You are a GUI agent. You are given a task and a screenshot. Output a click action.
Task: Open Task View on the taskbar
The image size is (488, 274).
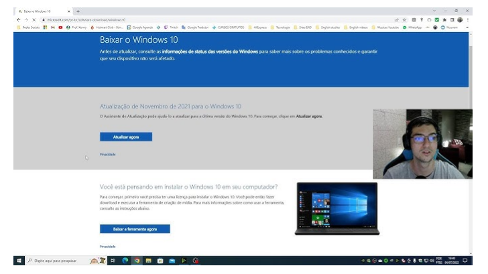pyautogui.click(x=113, y=261)
